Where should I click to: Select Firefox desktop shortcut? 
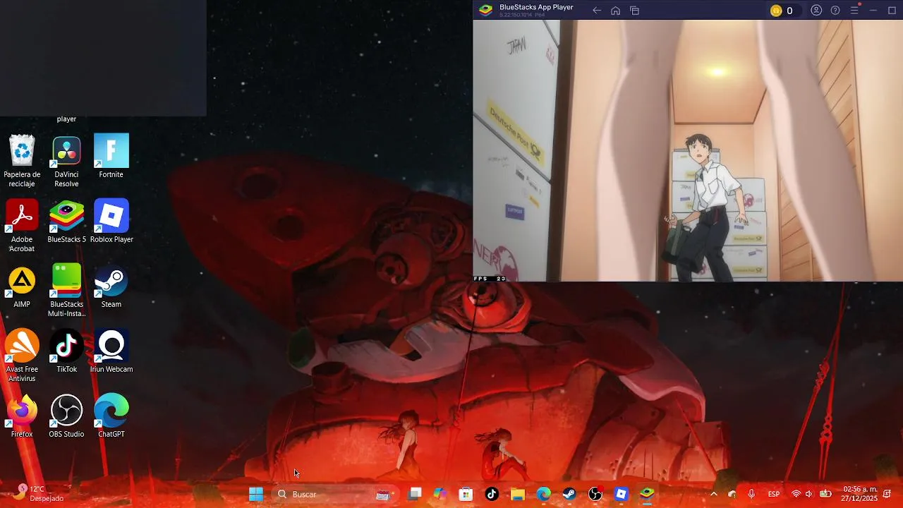[x=22, y=416]
